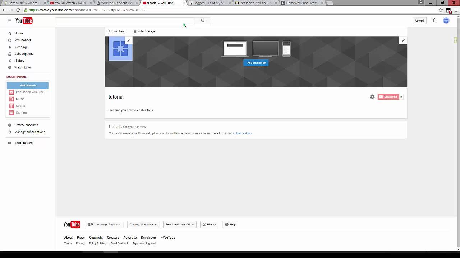Click the vertical page scrollbar

pos(458,133)
